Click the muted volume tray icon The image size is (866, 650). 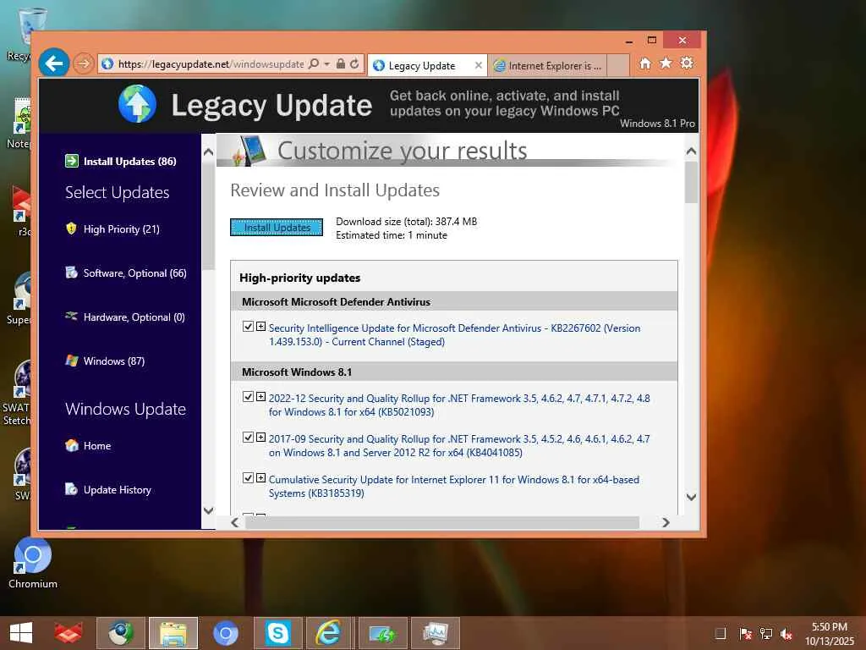point(787,634)
